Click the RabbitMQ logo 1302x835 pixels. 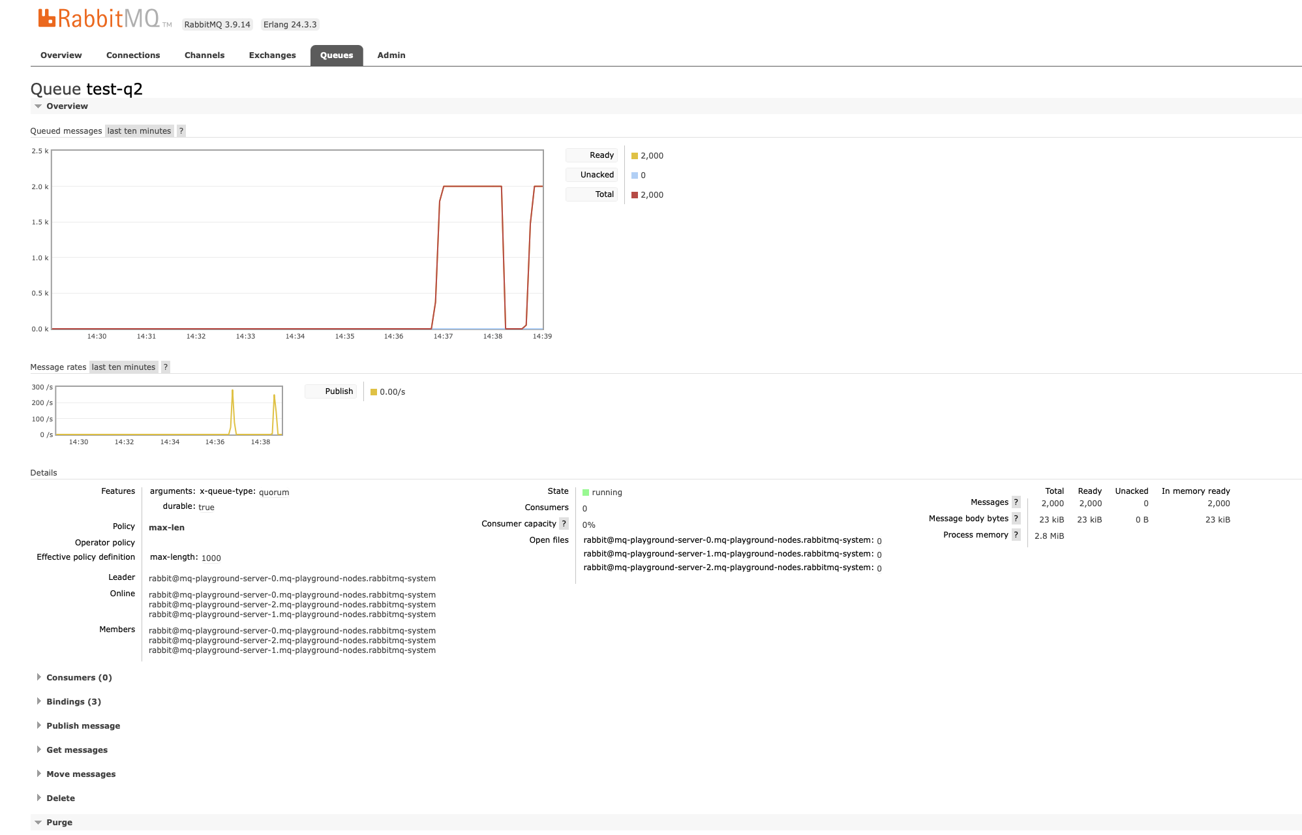click(x=104, y=18)
